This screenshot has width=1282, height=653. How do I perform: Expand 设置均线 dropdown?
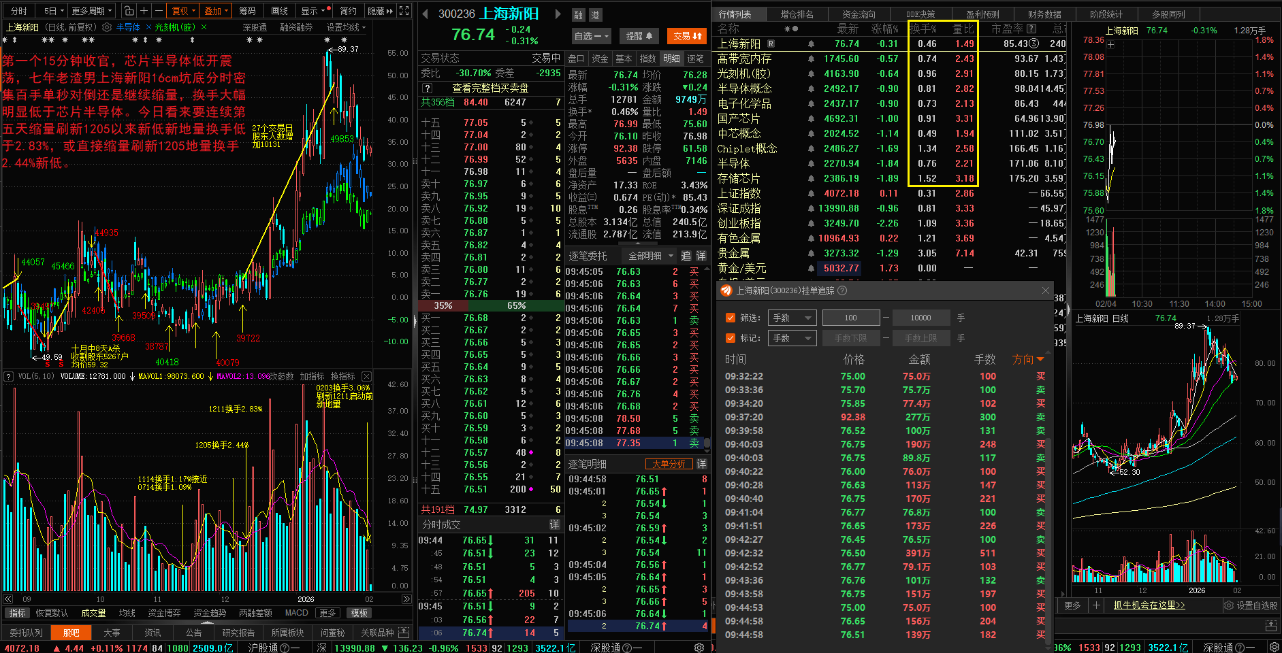[346, 27]
